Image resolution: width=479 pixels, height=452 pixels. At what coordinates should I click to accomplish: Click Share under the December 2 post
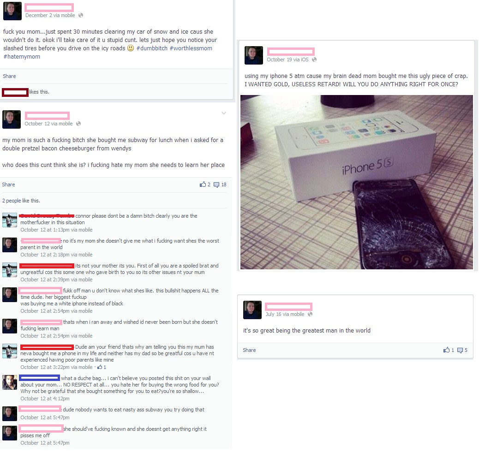pyautogui.click(x=10, y=76)
